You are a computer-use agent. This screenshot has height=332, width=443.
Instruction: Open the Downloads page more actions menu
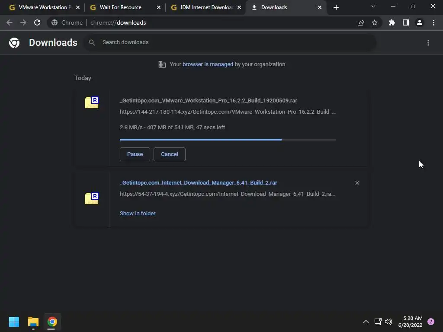point(428,43)
